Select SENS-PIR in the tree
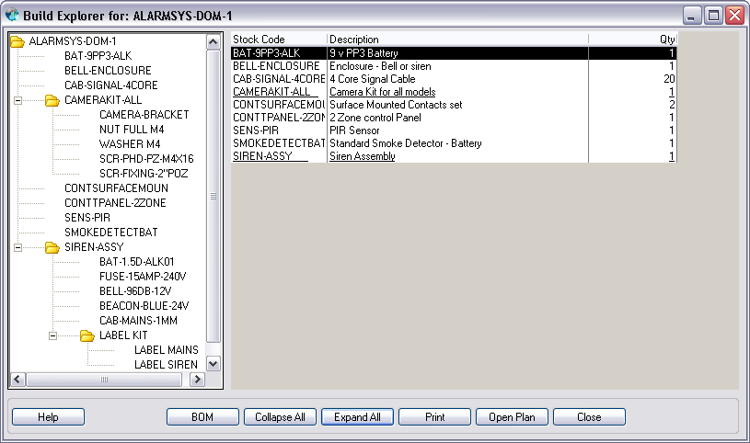 click(x=87, y=218)
